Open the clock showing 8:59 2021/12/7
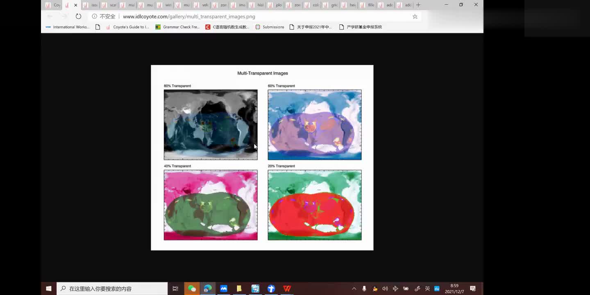This screenshot has height=295, width=590. click(454, 288)
